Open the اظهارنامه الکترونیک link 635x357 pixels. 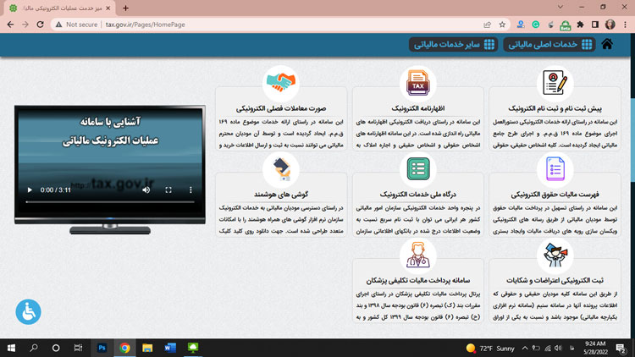[418, 108]
